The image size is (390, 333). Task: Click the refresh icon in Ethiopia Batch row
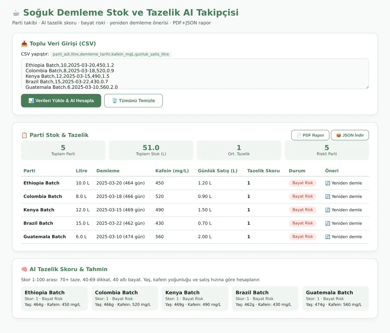[328, 183]
